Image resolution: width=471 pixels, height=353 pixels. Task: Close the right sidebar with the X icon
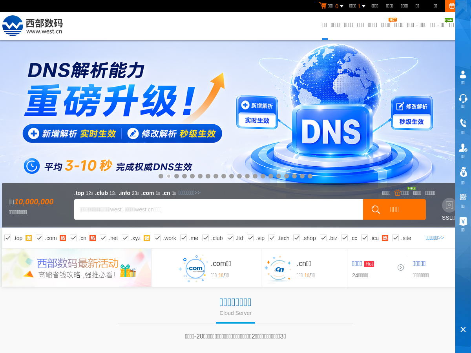point(463,329)
